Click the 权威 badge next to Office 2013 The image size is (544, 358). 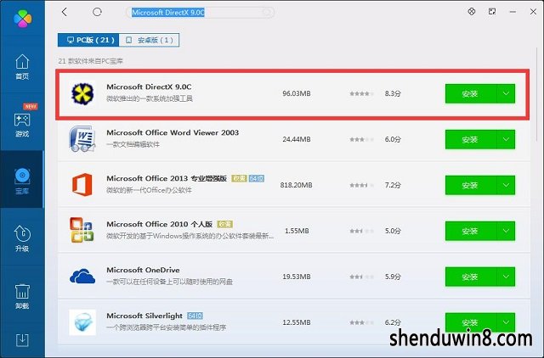(x=239, y=178)
